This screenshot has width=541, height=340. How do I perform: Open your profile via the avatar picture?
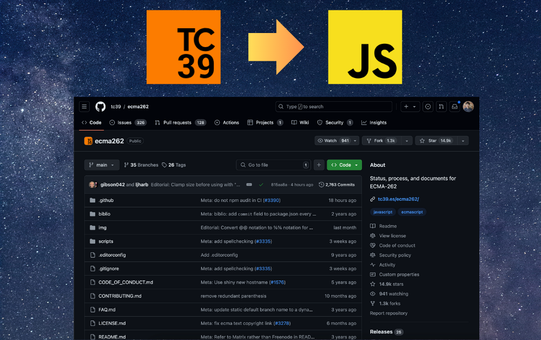[x=468, y=106]
